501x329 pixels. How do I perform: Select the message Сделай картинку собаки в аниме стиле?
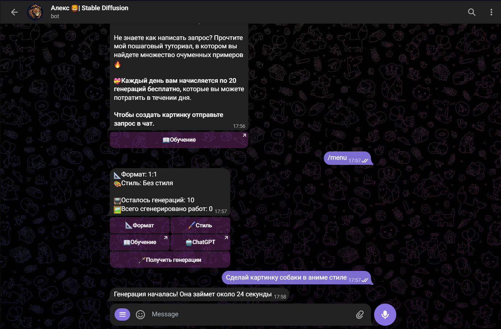click(x=297, y=278)
